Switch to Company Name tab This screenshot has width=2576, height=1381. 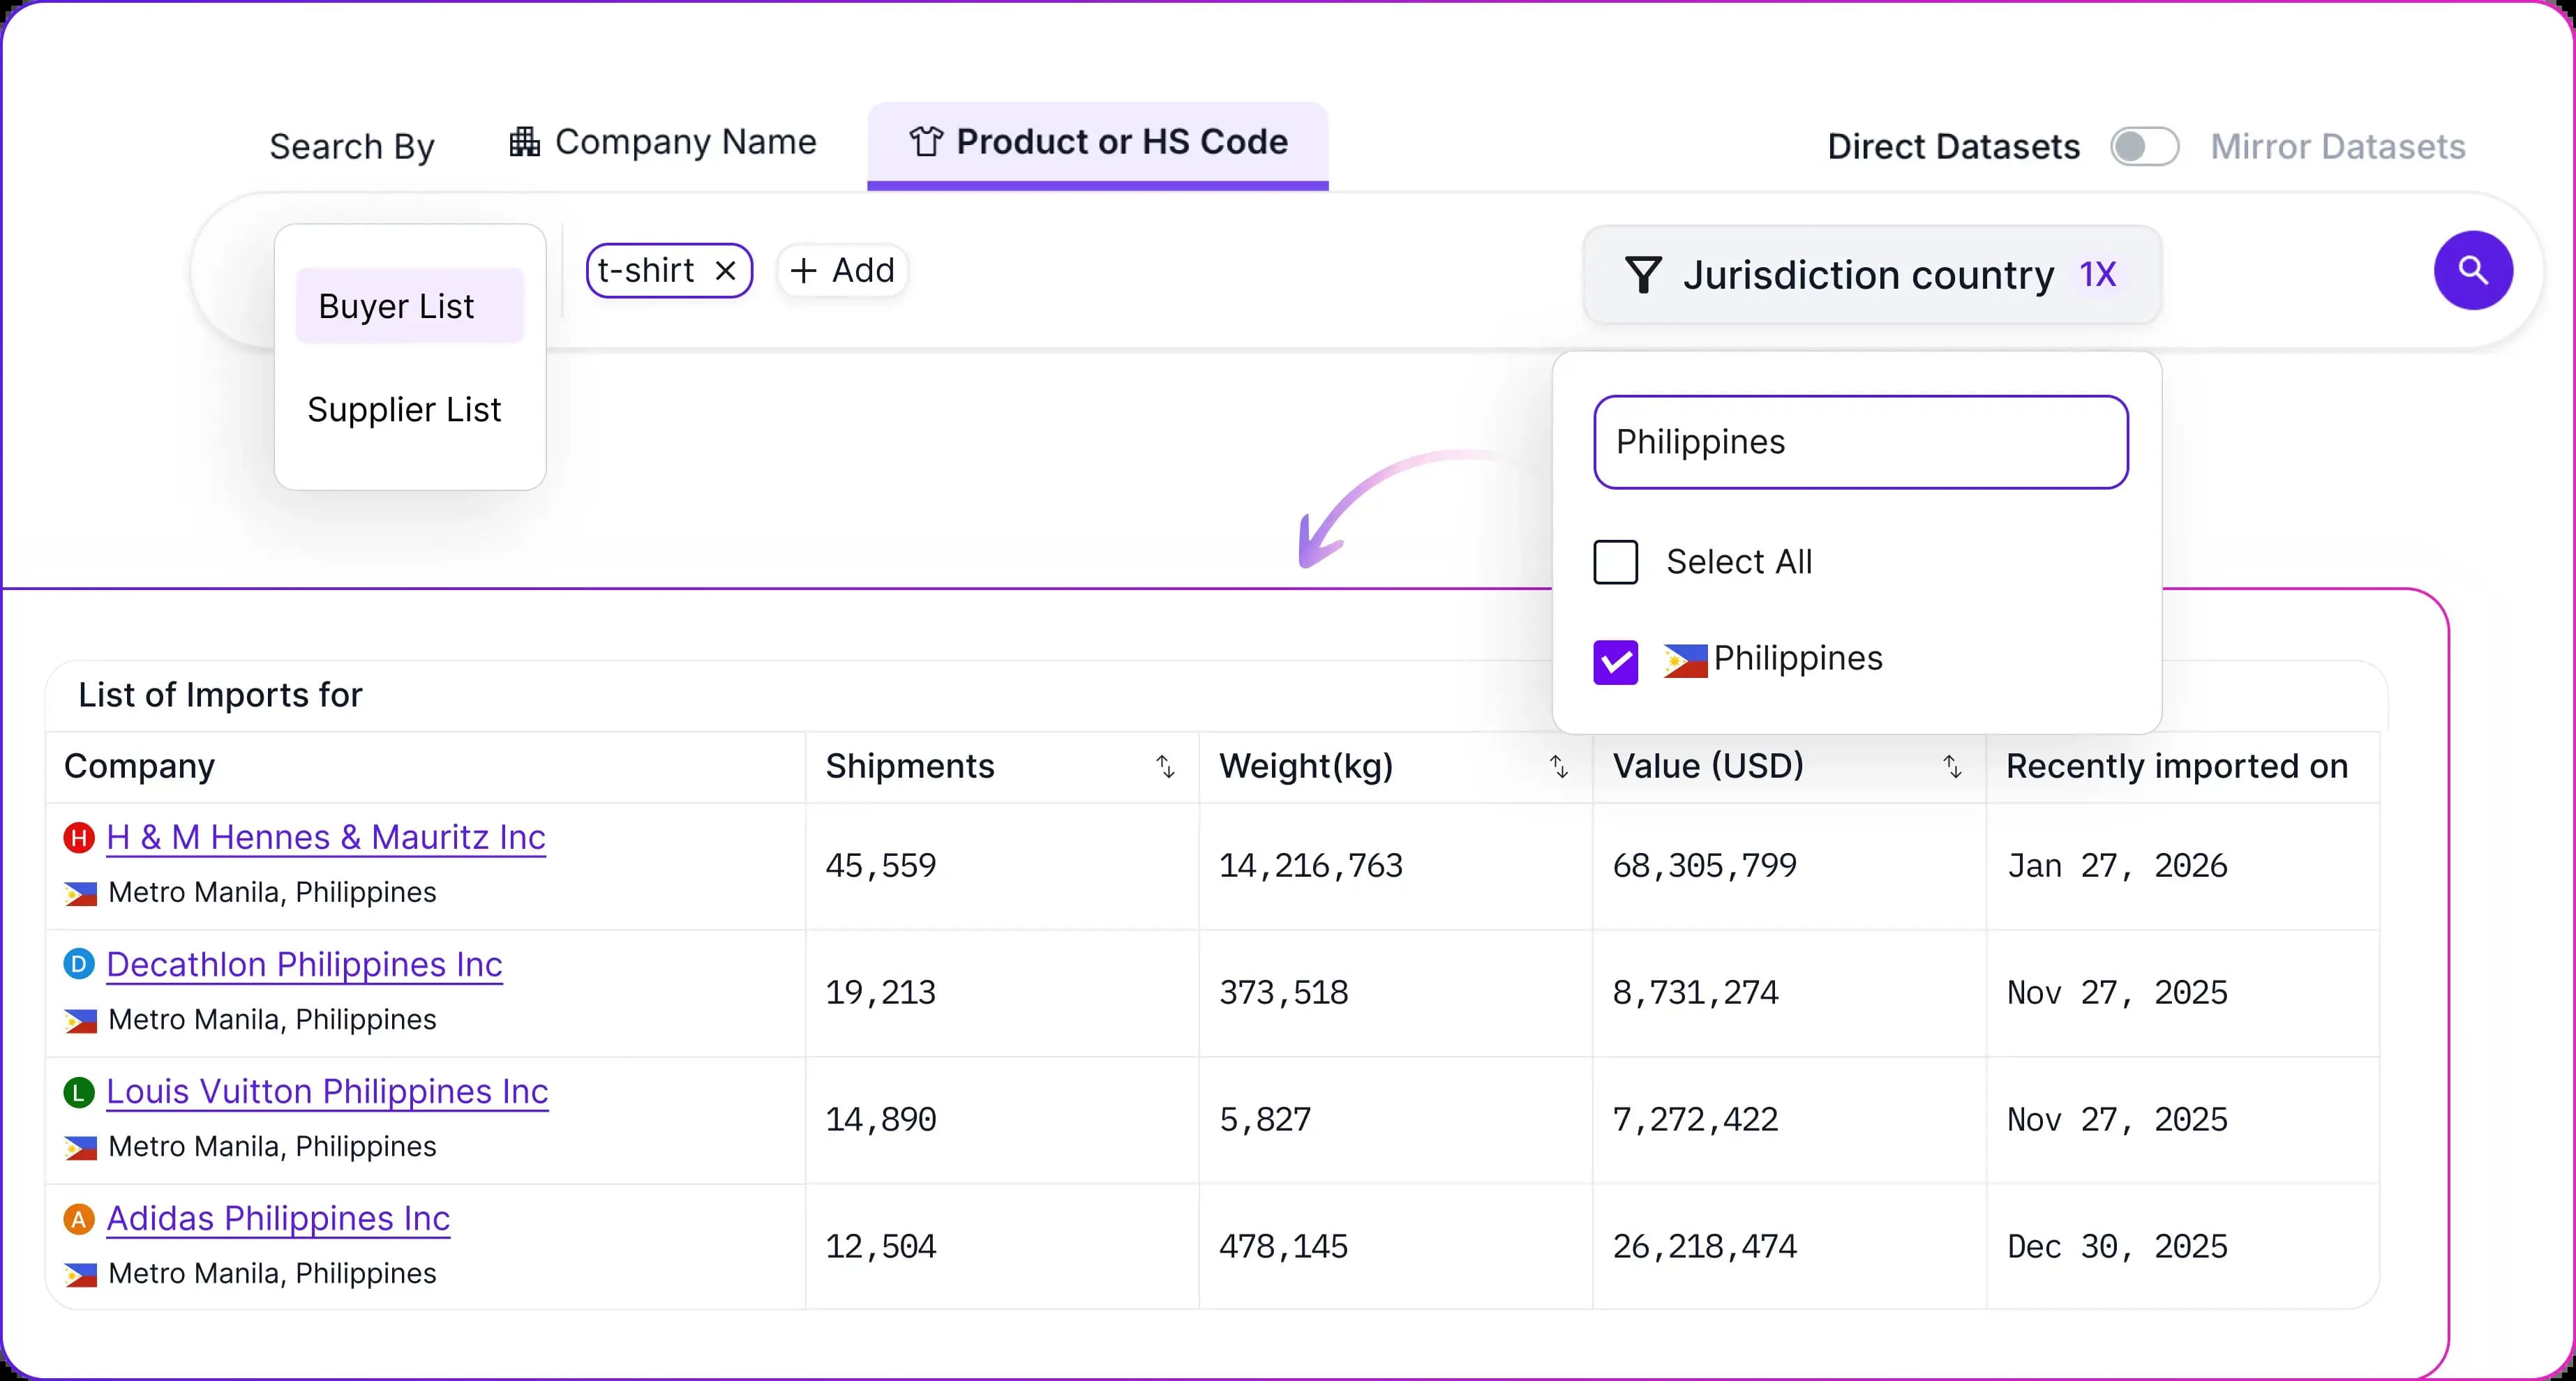(x=663, y=143)
